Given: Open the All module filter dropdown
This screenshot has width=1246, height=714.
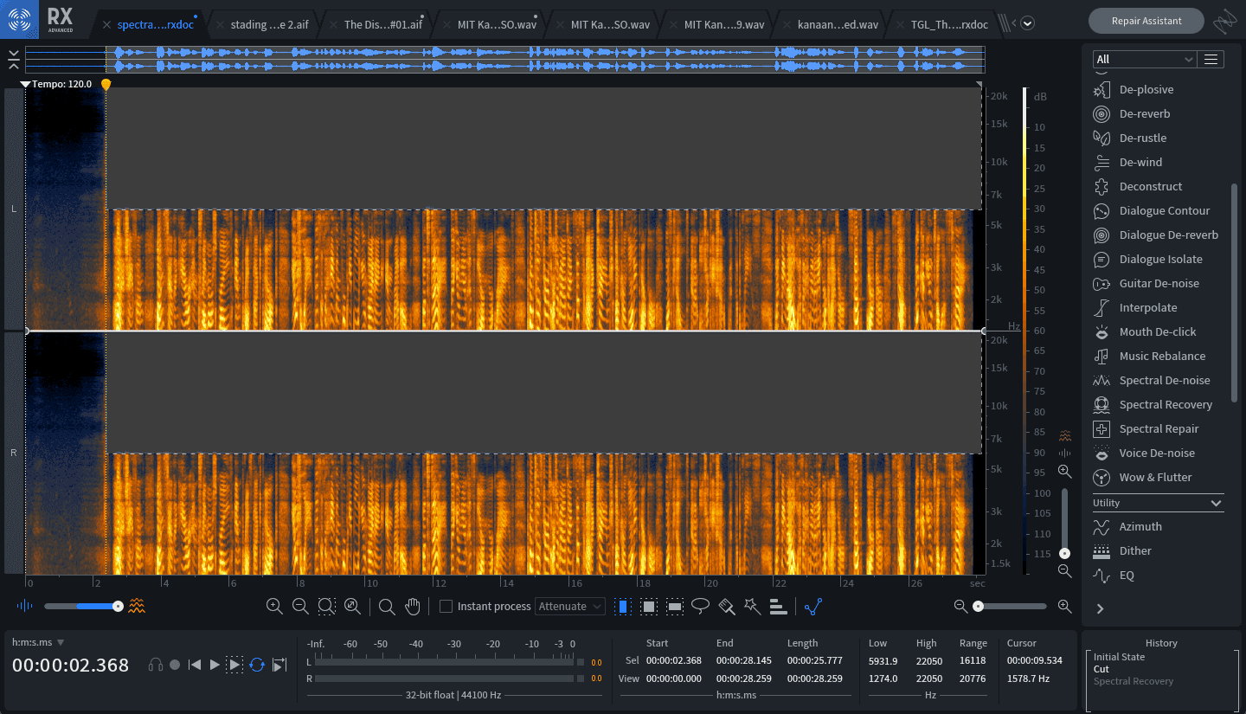Looking at the screenshot, I should tap(1144, 59).
